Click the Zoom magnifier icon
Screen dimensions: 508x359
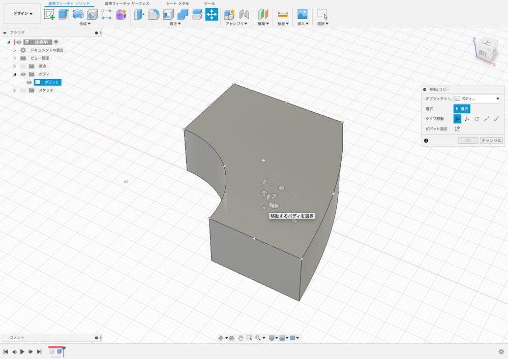coord(249,338)
